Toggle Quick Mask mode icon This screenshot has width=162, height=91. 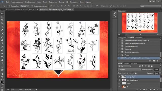click(x=2, y=87)
